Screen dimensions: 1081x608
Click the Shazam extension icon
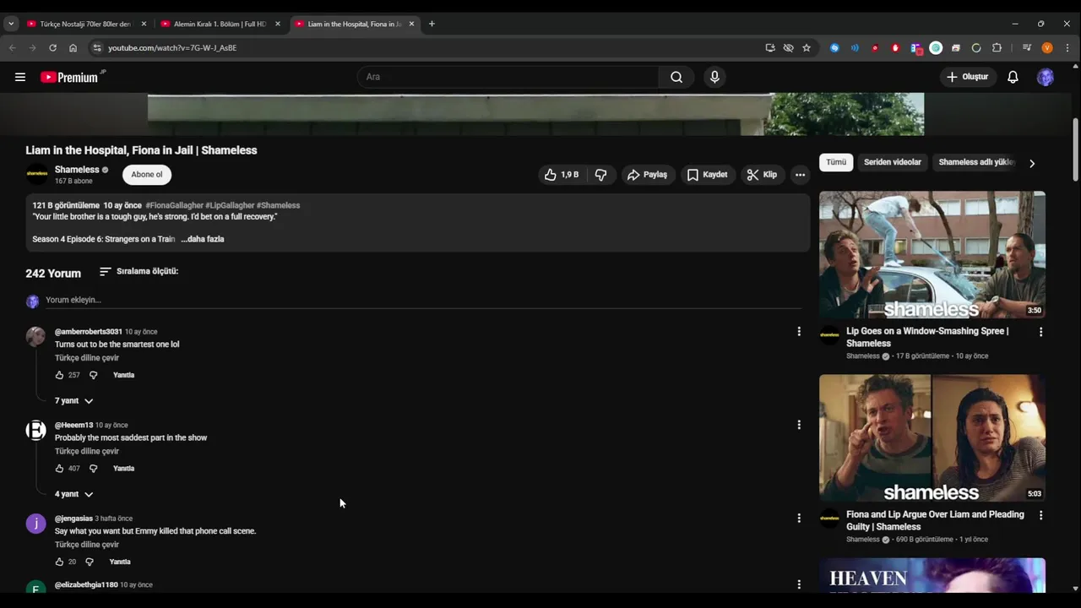(834, 48)
